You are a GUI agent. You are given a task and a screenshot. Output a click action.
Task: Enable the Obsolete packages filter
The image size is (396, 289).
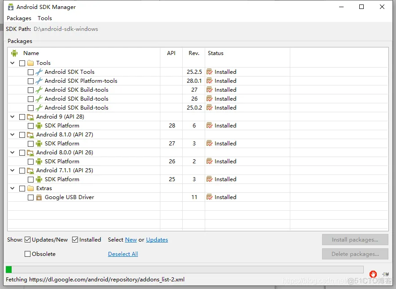pyautogui.click(x=27, y=254)
